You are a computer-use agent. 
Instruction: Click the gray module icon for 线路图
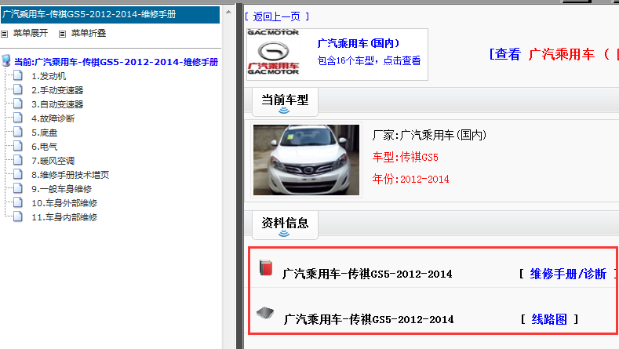coord(265,314)
